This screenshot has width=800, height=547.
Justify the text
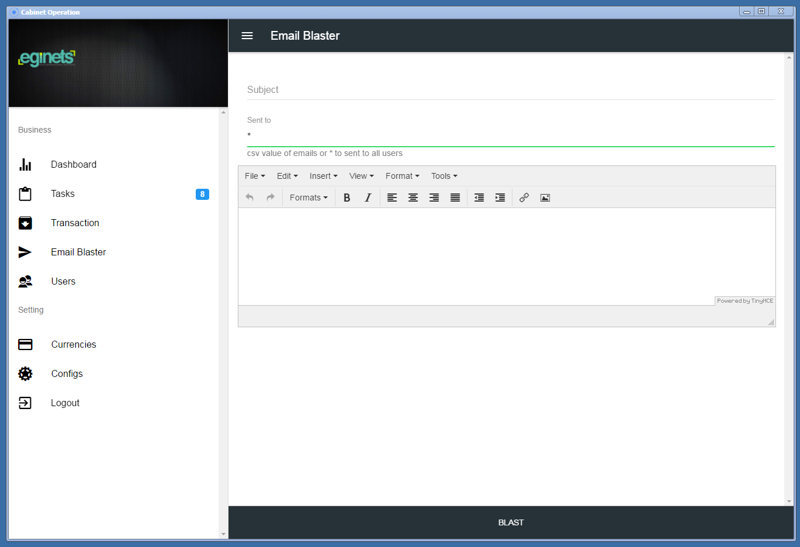455,198
